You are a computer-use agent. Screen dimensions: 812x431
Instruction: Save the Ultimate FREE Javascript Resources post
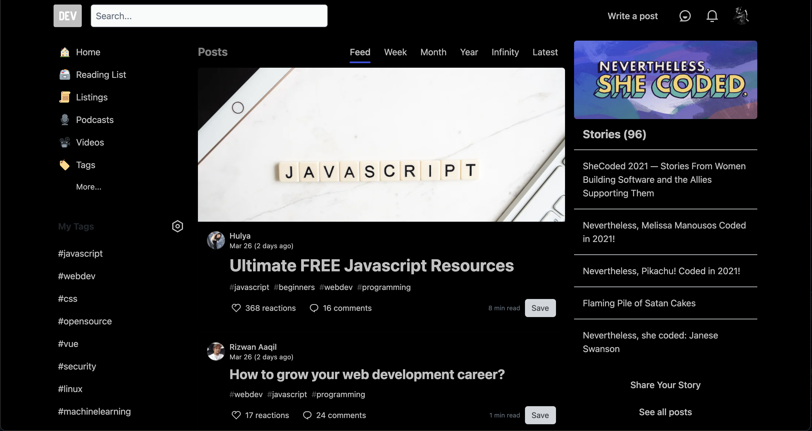[540, 308]
